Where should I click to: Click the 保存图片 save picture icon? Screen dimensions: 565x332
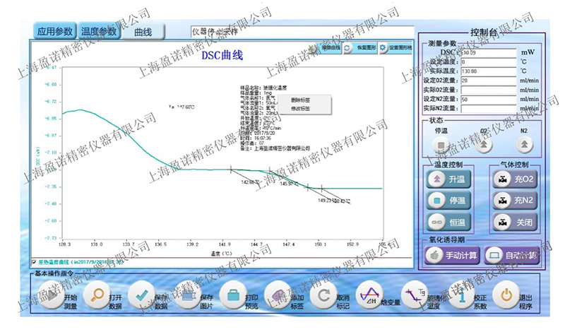186,297
